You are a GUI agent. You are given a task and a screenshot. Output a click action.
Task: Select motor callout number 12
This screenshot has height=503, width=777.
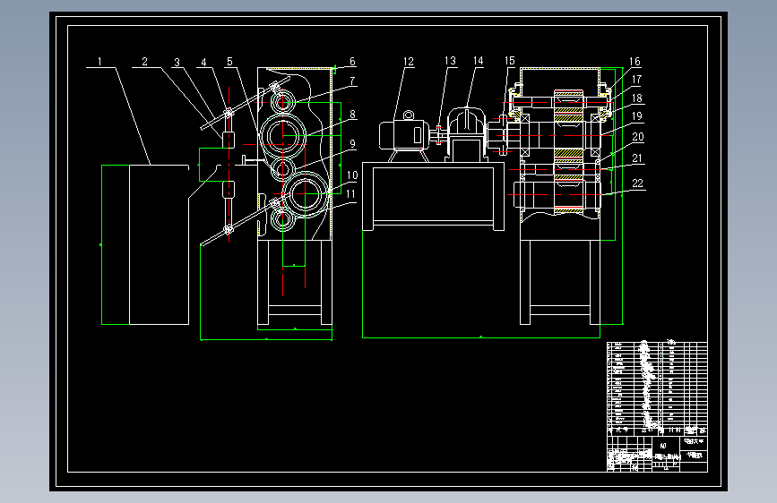coord(409,62)
